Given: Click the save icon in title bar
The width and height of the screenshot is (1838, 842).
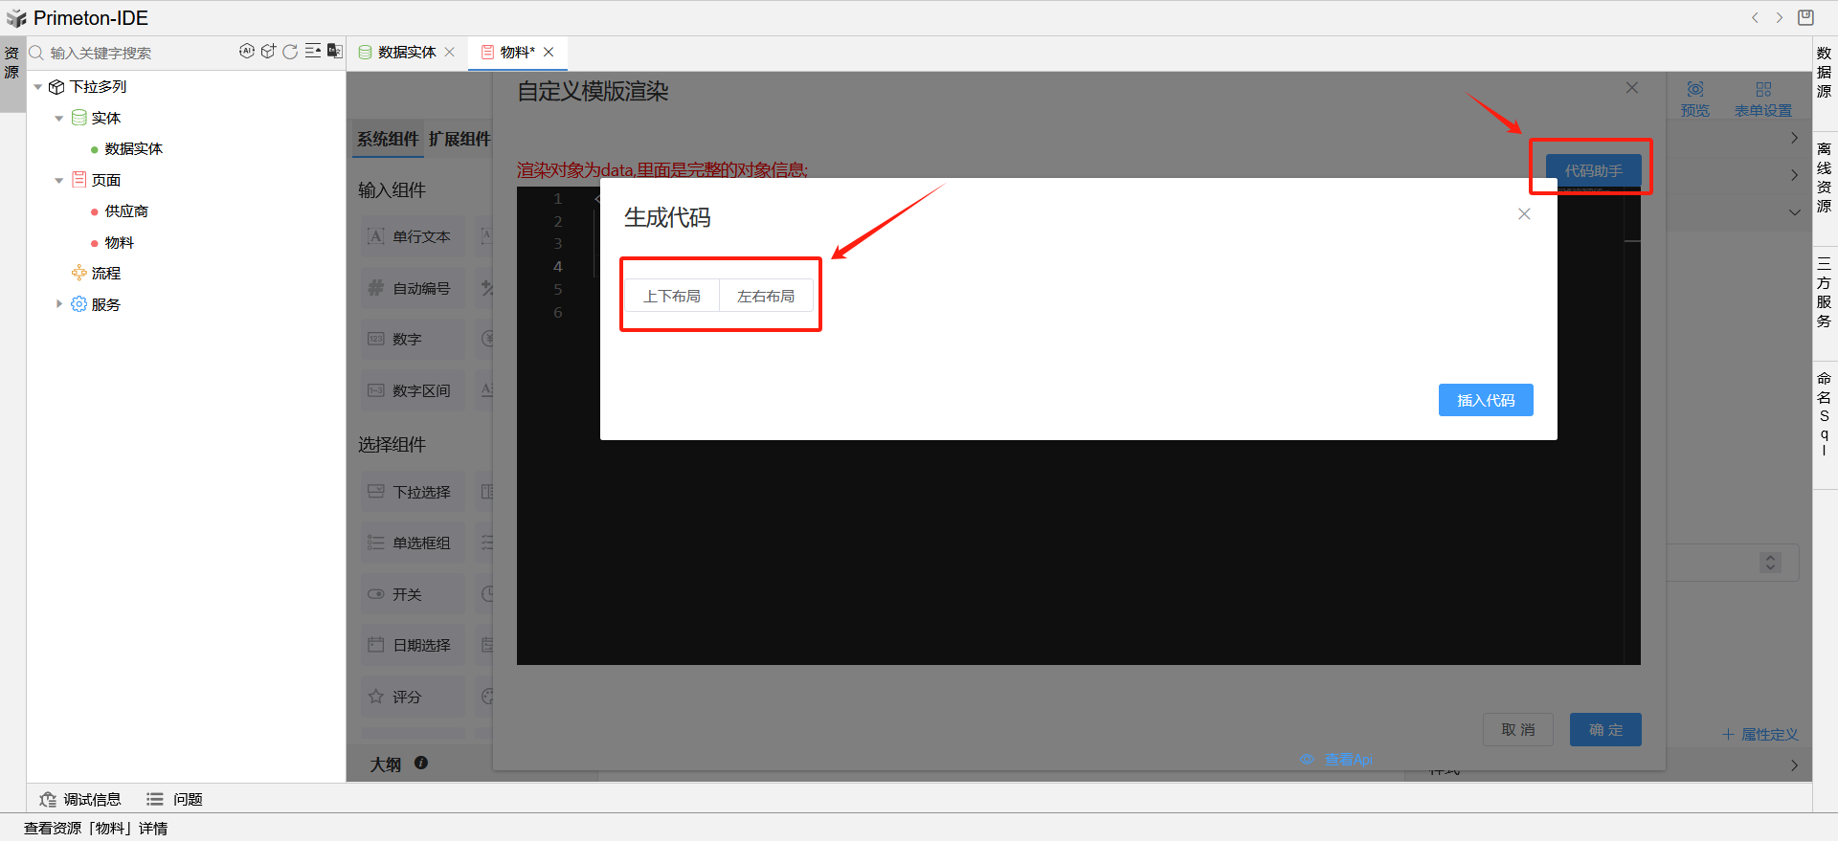Looking at the screenshot, I should coord(1805,17).
